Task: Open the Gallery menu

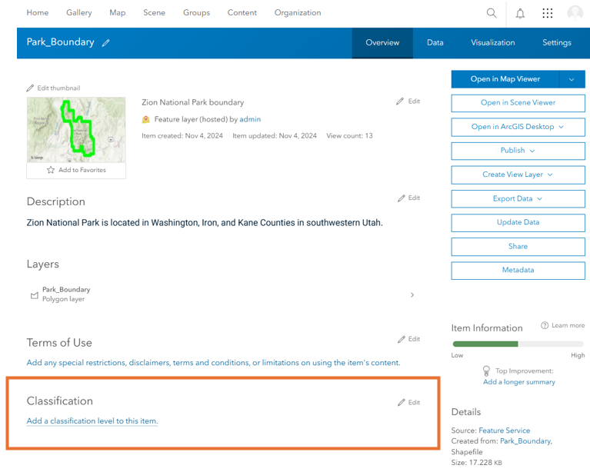Action: (x=79, y=13)
